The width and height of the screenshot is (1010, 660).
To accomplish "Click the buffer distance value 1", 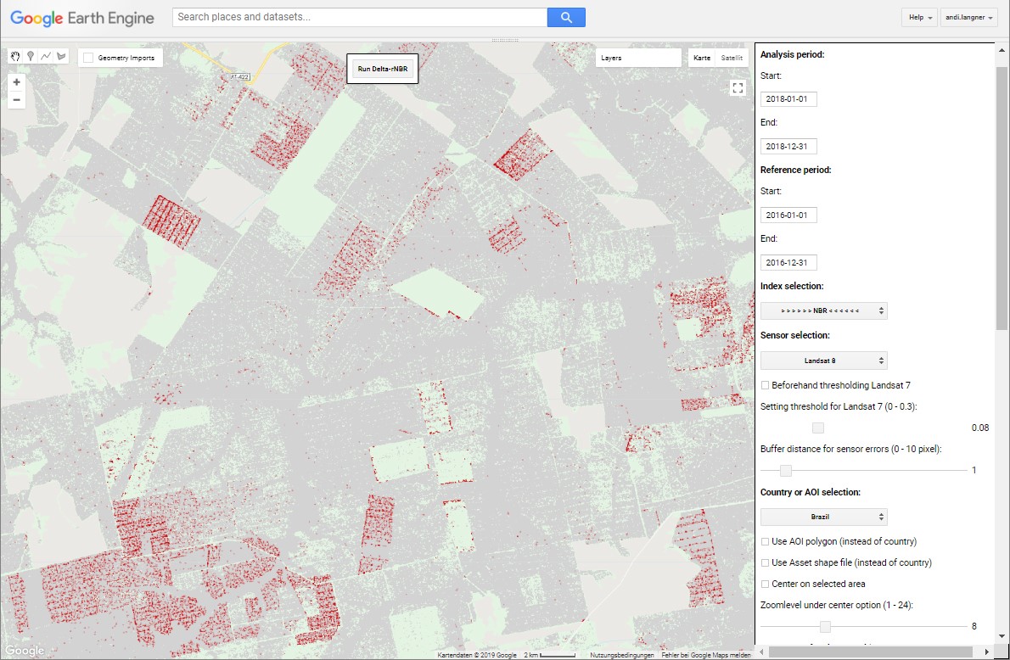I will pyautogui.click(x=974, y=470).
